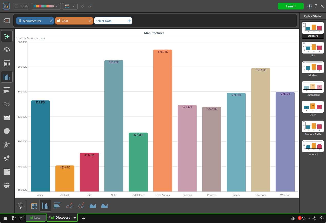Select the smart visualization sparkle icon
The width and height of the screenshot is (326, 223).
point(7,36)
